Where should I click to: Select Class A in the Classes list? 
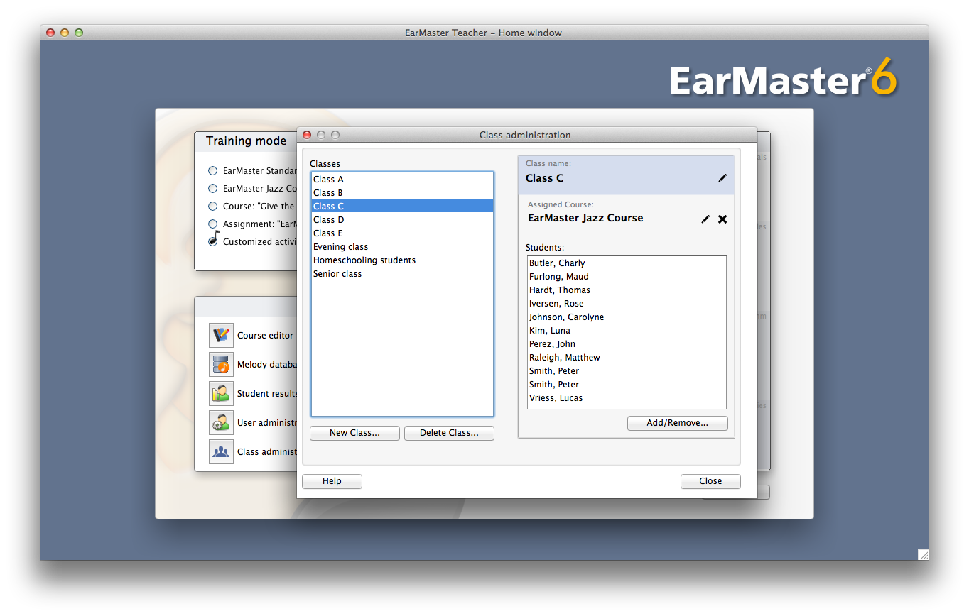tap(328, 180)
